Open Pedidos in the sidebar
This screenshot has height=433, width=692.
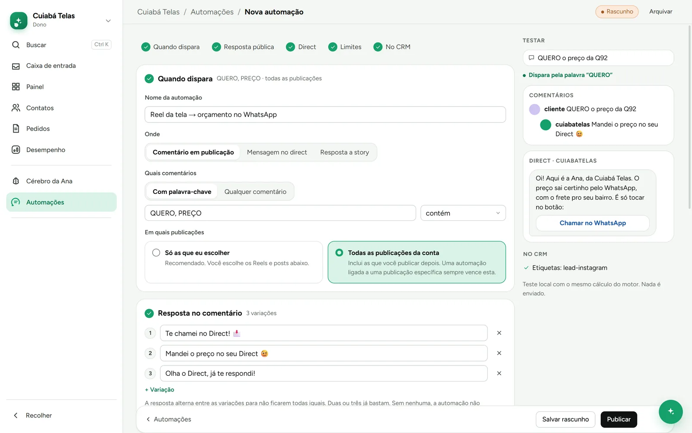tap(61, 129)
